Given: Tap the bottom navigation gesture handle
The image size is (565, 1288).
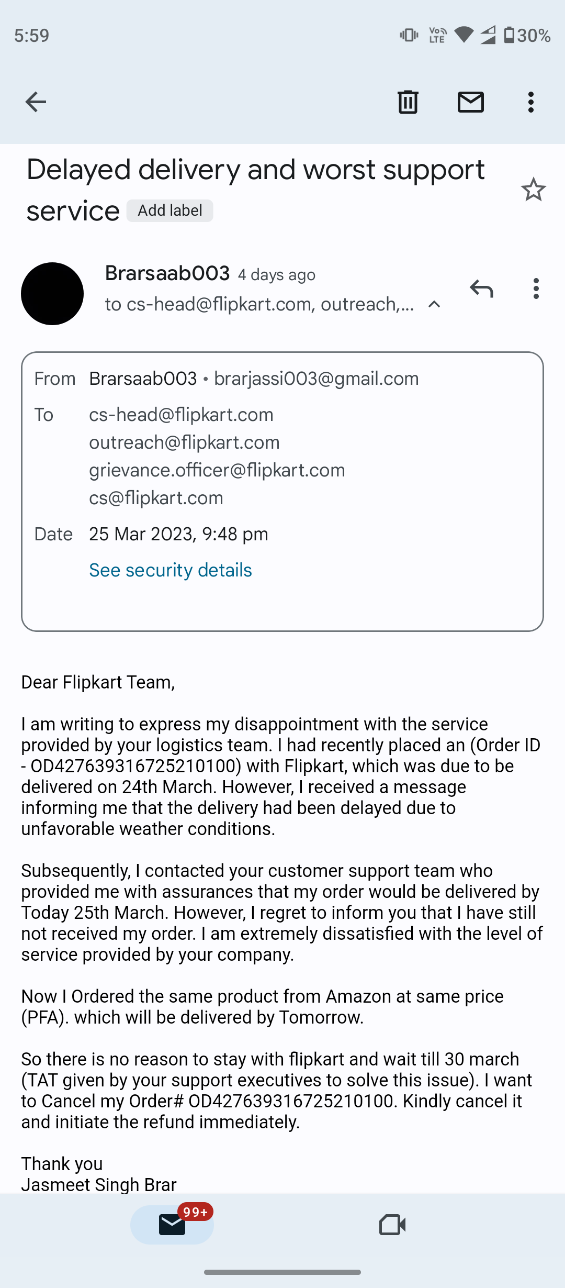Looking at the screenshot, I should pyautogui.click(x=282, y=1272).
